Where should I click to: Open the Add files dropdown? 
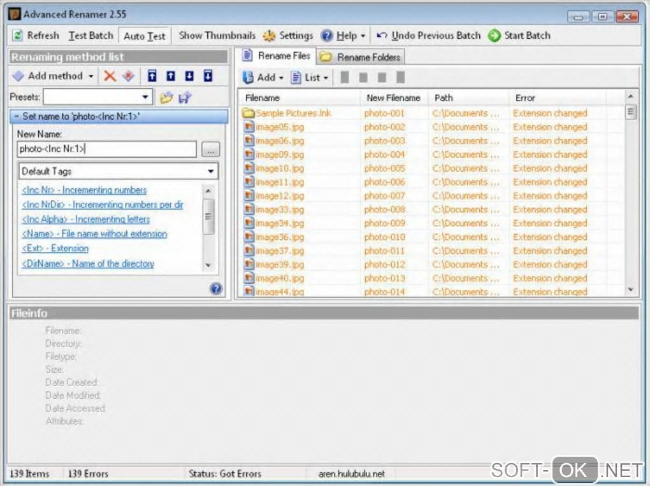pos(263,78)
